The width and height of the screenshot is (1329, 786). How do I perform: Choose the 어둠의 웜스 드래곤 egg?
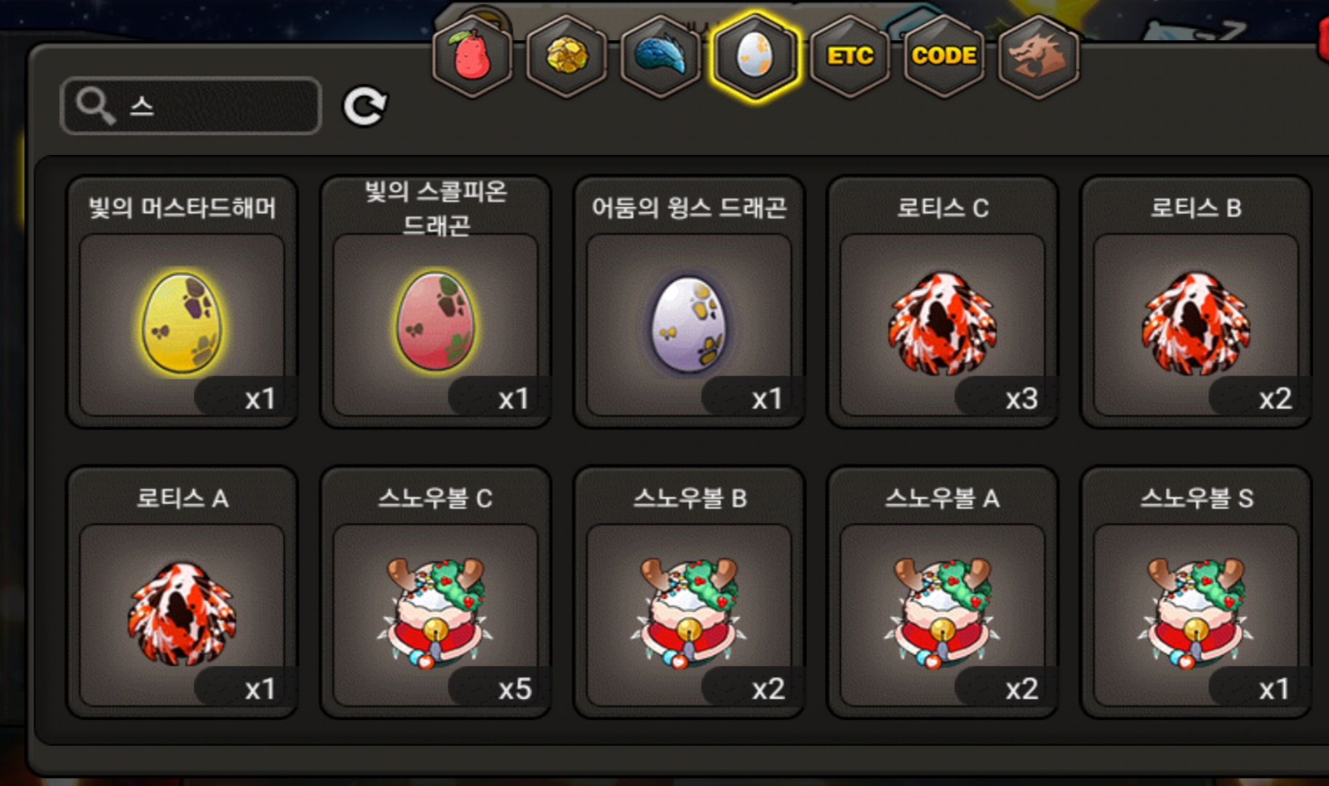click(689, 301)
